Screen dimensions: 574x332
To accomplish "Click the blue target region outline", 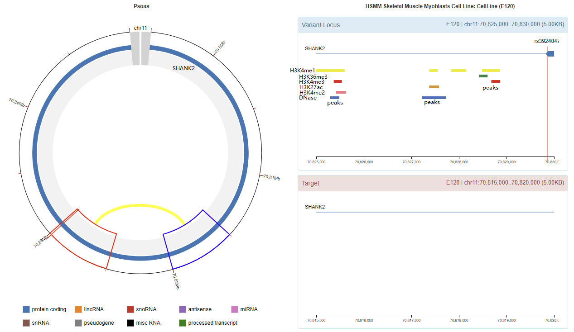I will click(198, 240).
